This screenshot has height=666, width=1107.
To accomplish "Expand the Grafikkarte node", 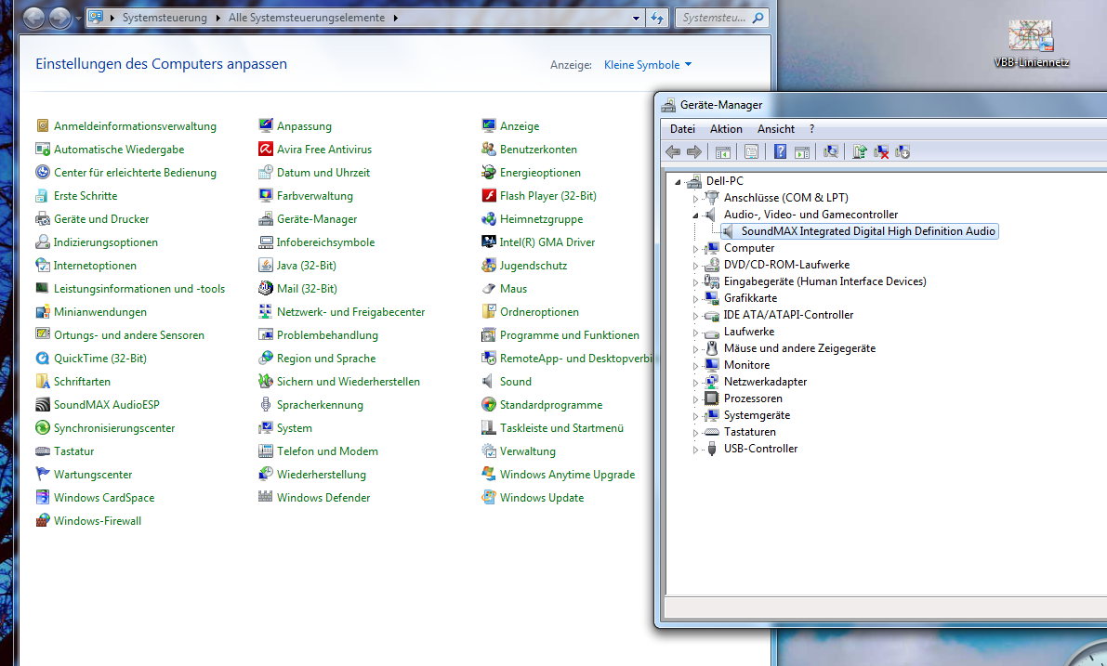I will click(695, 298).
